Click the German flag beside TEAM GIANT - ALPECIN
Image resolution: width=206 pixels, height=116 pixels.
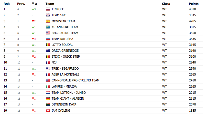click(x=48, y=99)
